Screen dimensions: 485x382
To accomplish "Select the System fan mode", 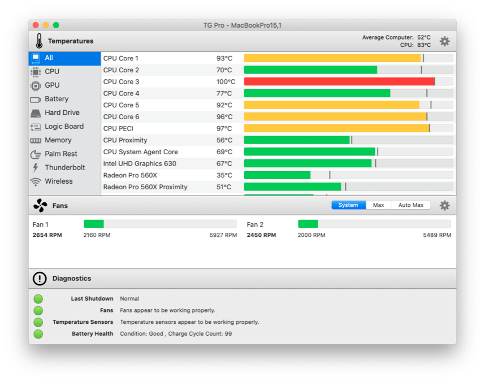I will pyautogui.click(x=348, y=205).
